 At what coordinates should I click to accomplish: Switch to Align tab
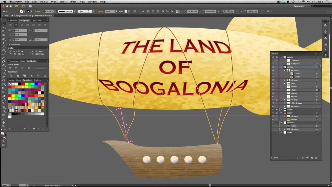pyautogui.click(x=23, y=61)
